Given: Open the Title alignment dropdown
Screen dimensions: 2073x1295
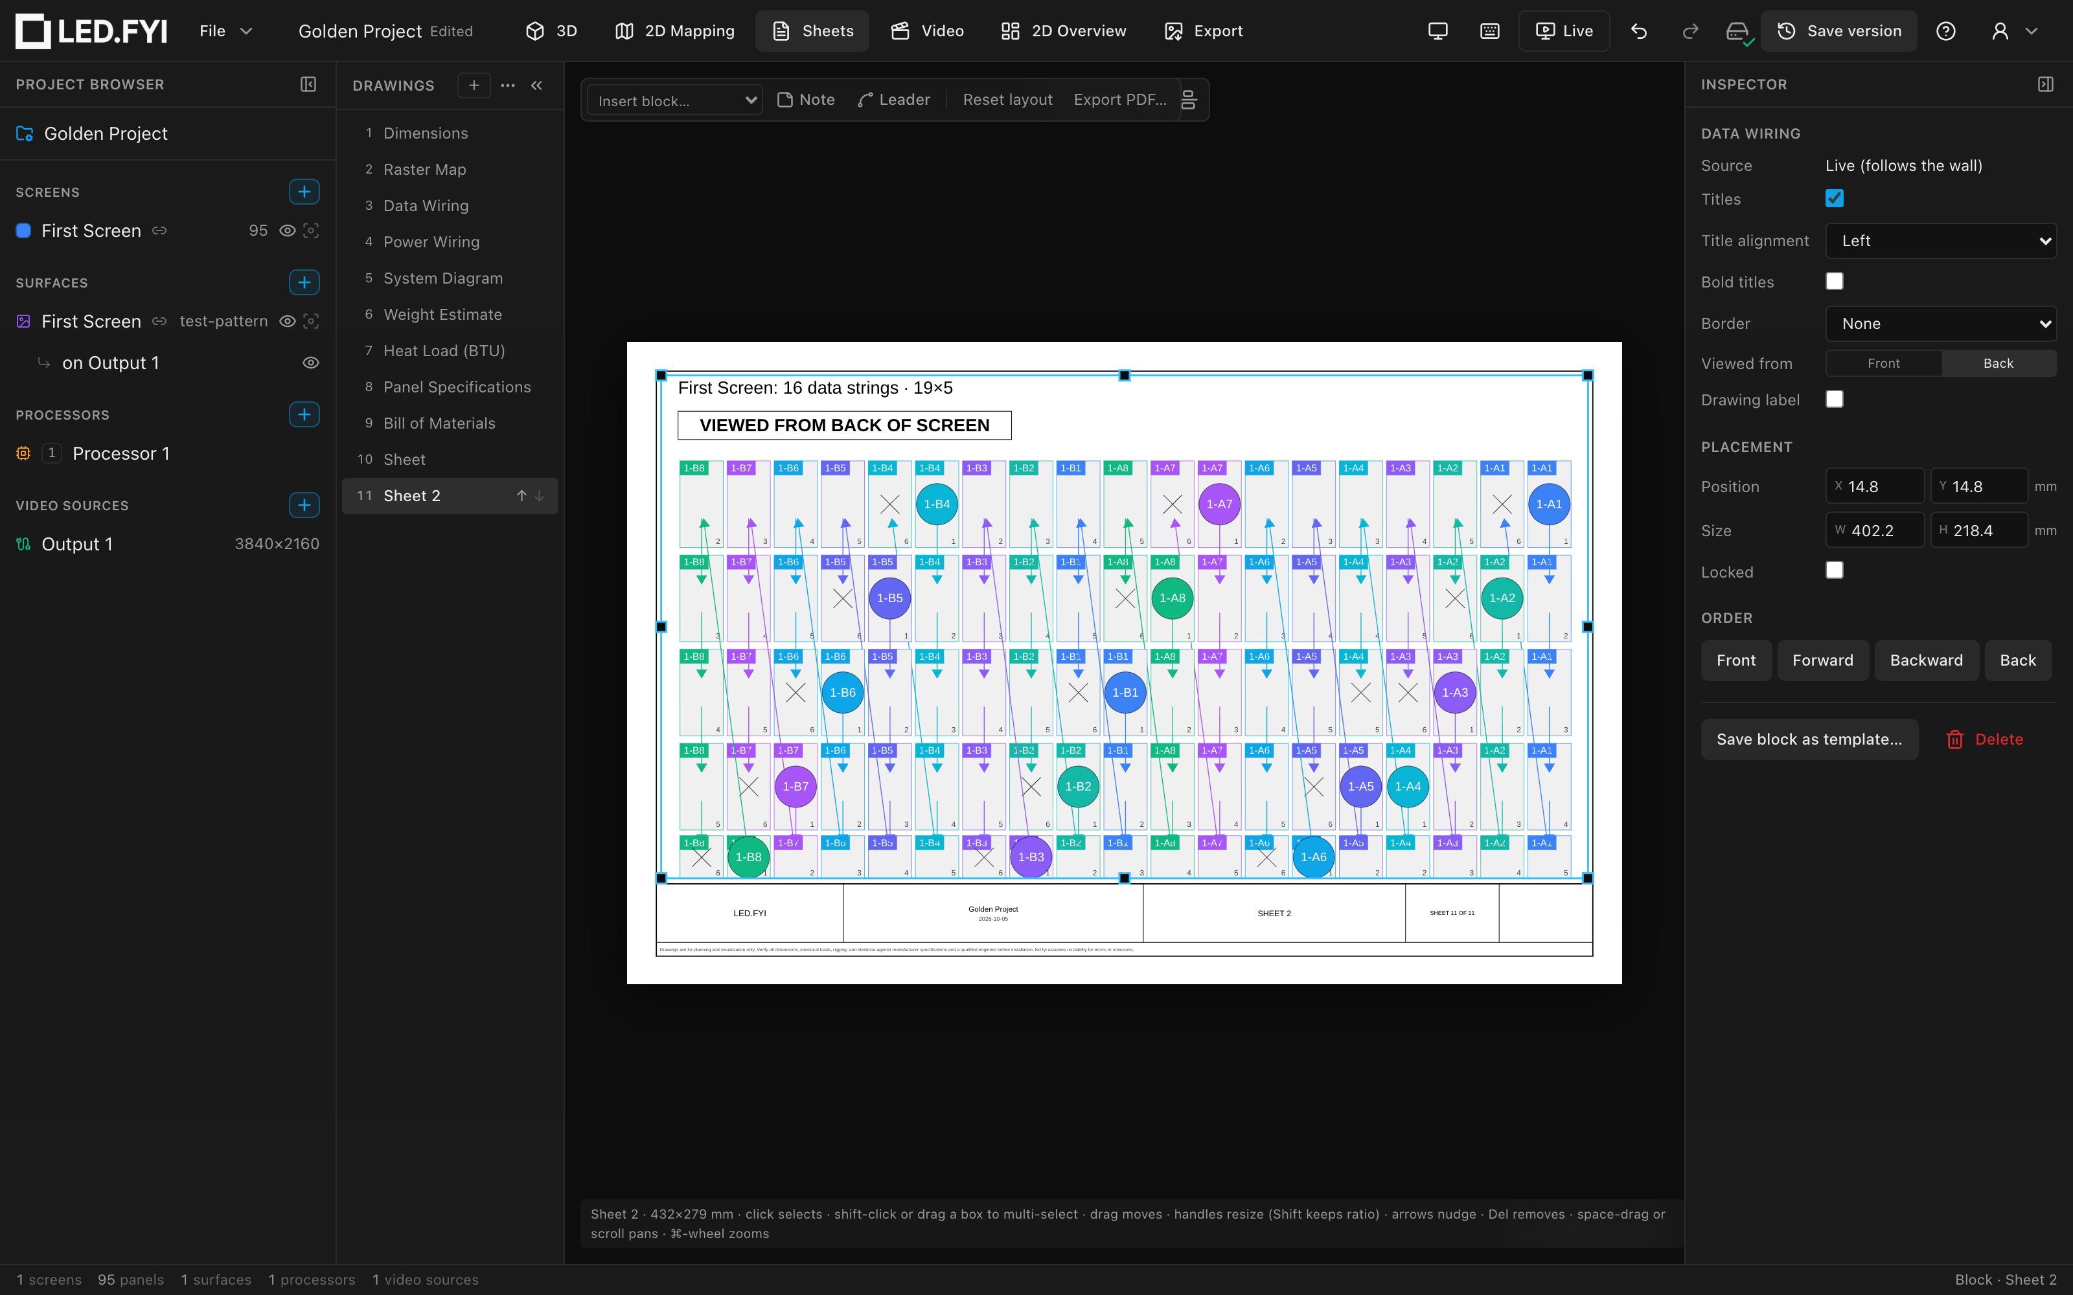Looking at the screenshot, I should (1940, 241).
